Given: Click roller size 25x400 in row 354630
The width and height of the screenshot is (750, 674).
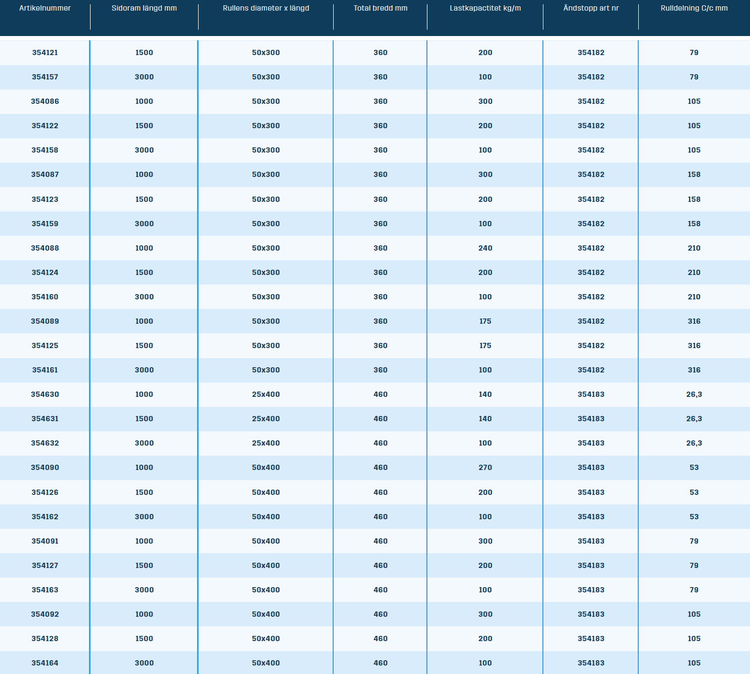Looking at the screenshot, I should point(266,395).
